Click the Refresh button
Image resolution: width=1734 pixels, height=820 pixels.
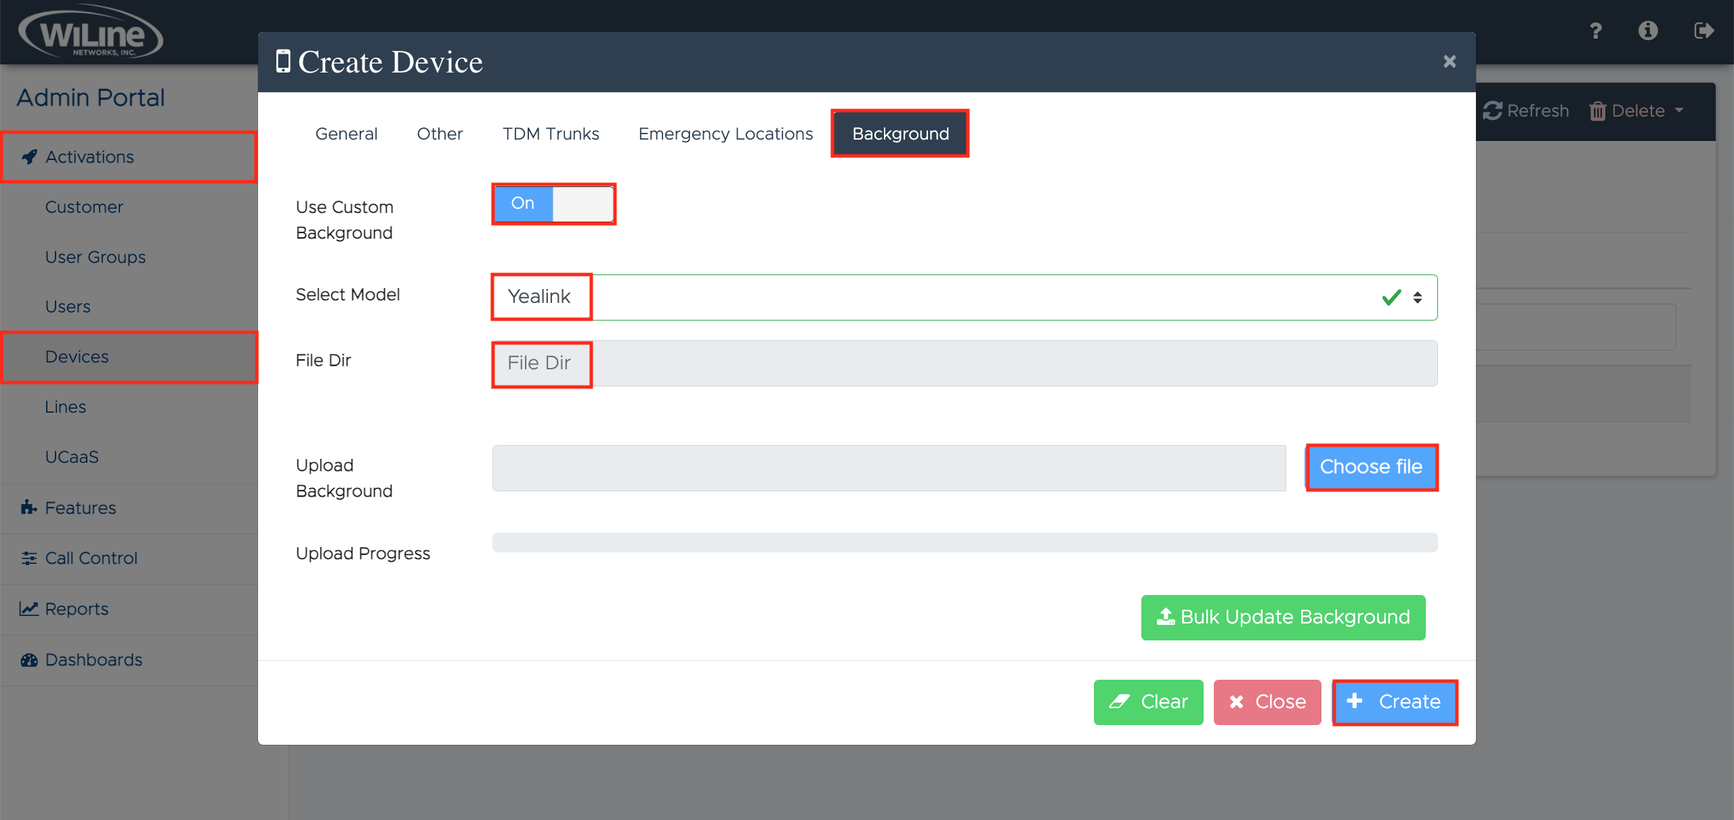(x=1526, y=111)
